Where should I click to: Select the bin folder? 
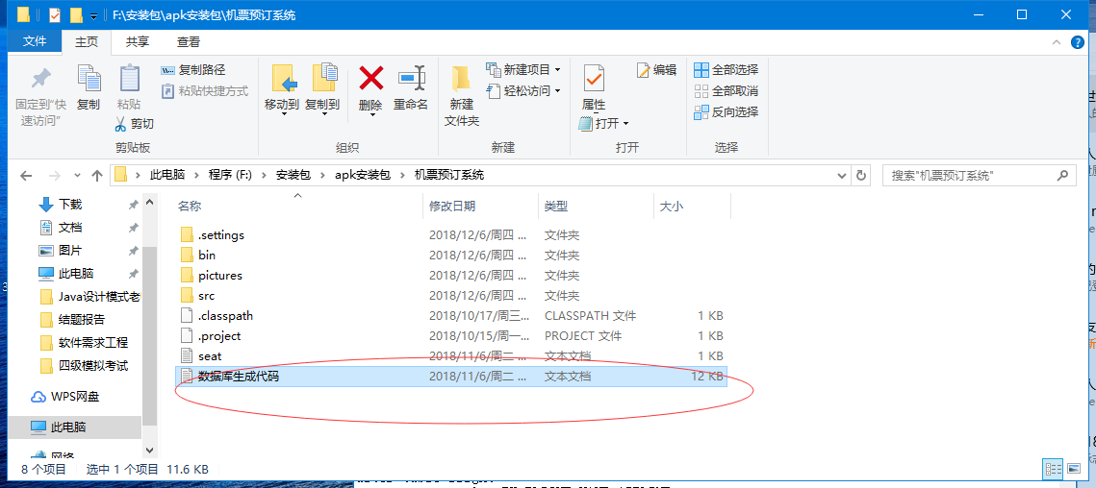451,256
